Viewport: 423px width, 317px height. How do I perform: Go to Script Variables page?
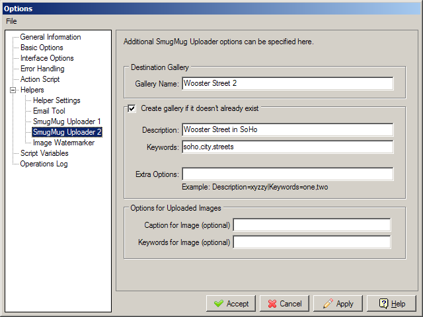[44, 153]
